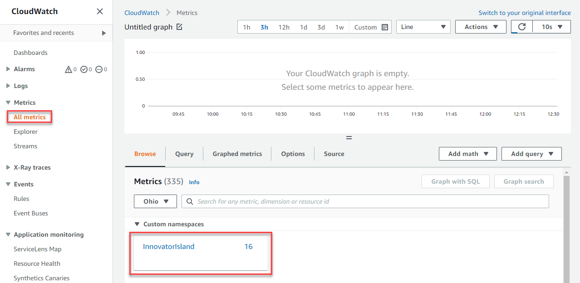Open the Ohio region dropdown
This screenshot has height=283, width=580.
point(155,201)
